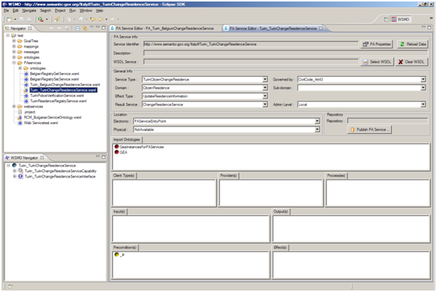Minimize the Navigator panel
Screen dimensions: 437x292
[98, 27]
